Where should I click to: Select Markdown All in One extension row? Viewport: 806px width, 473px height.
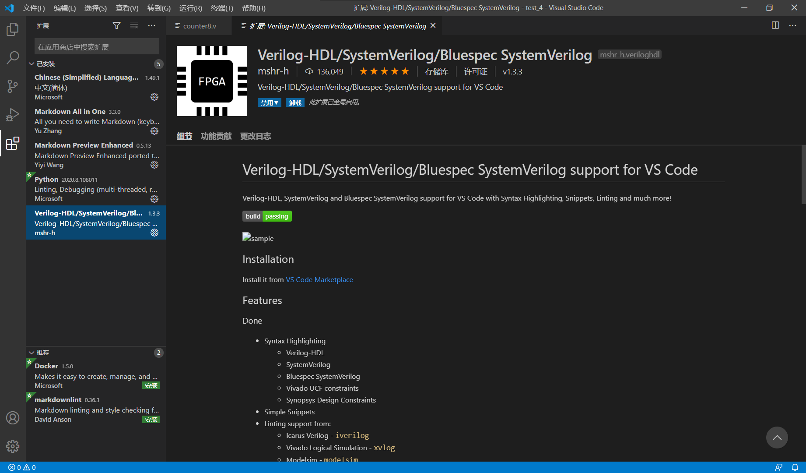[x=96, y=121]
